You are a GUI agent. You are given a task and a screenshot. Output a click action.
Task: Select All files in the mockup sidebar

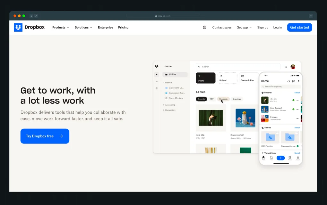click(175, 75)
